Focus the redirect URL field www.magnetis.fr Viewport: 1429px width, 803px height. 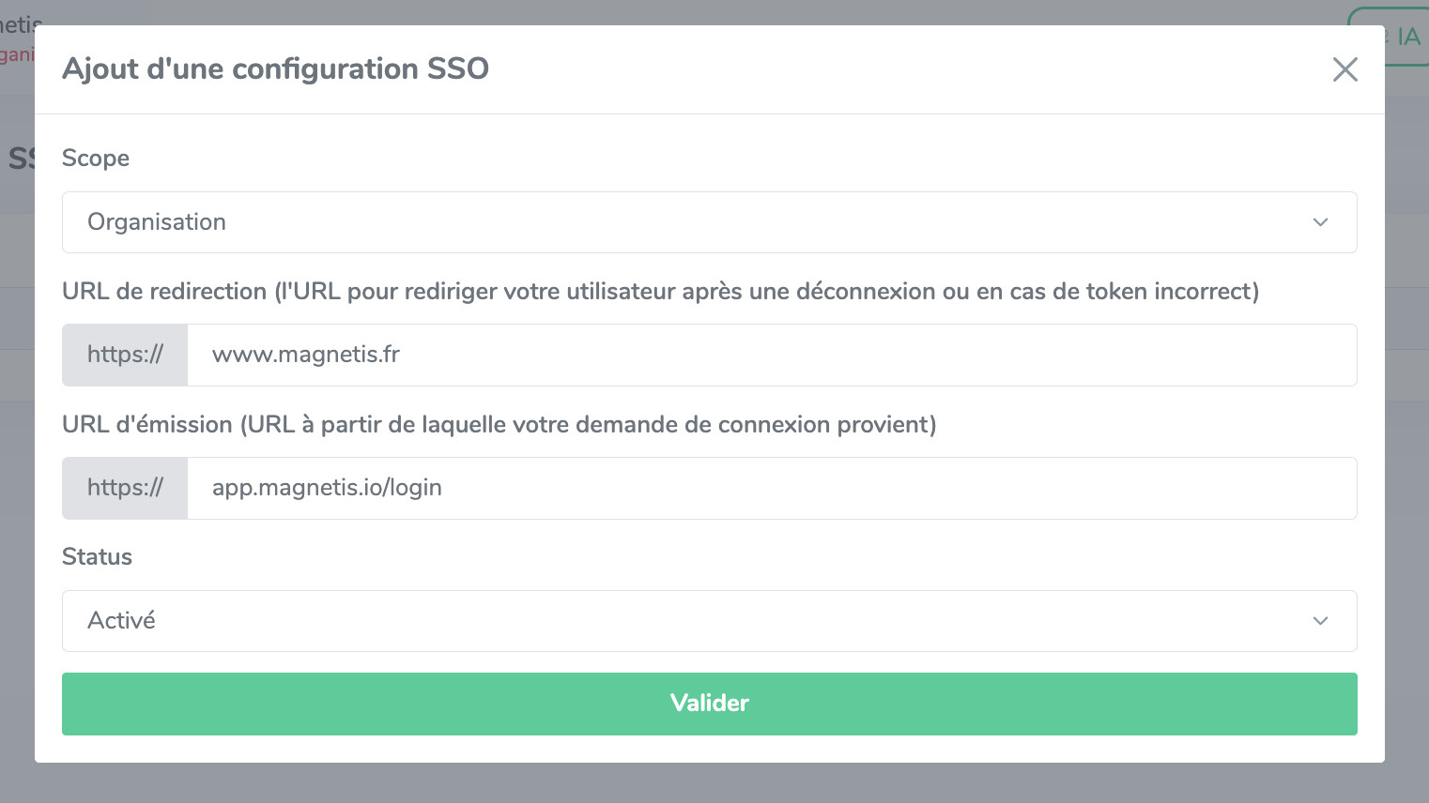click(x=770, y=355)
